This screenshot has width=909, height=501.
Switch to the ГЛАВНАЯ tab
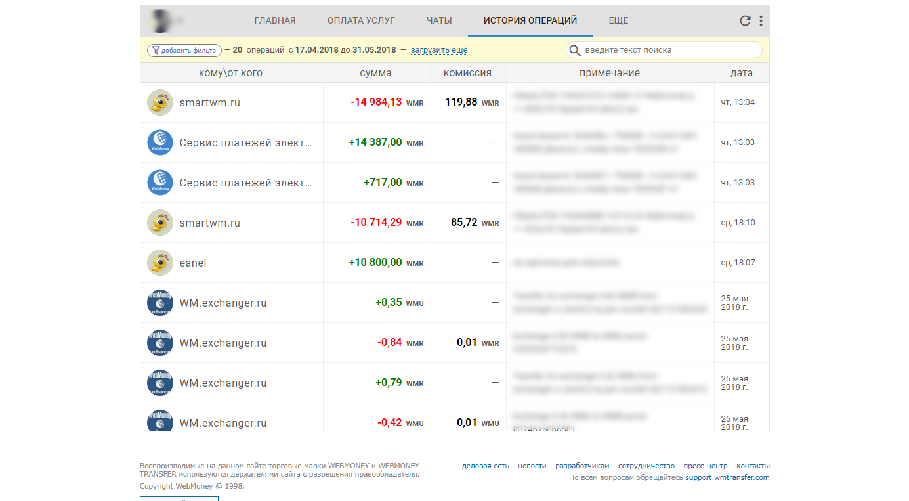coord(275,20)
